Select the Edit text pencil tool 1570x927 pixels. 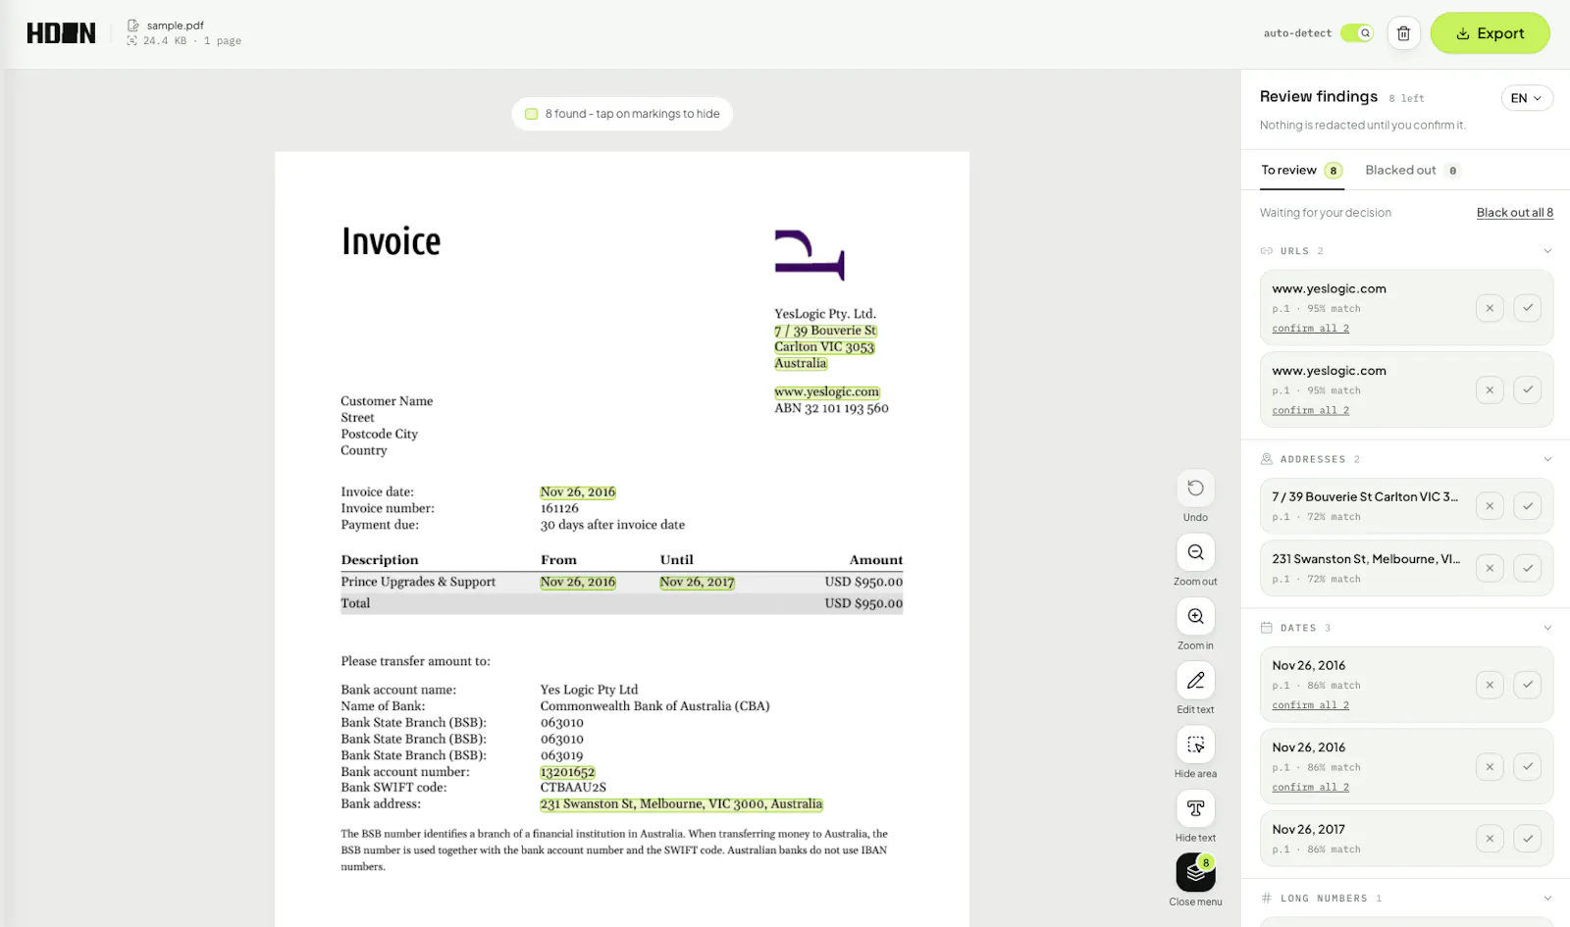tap(1195, 681)
